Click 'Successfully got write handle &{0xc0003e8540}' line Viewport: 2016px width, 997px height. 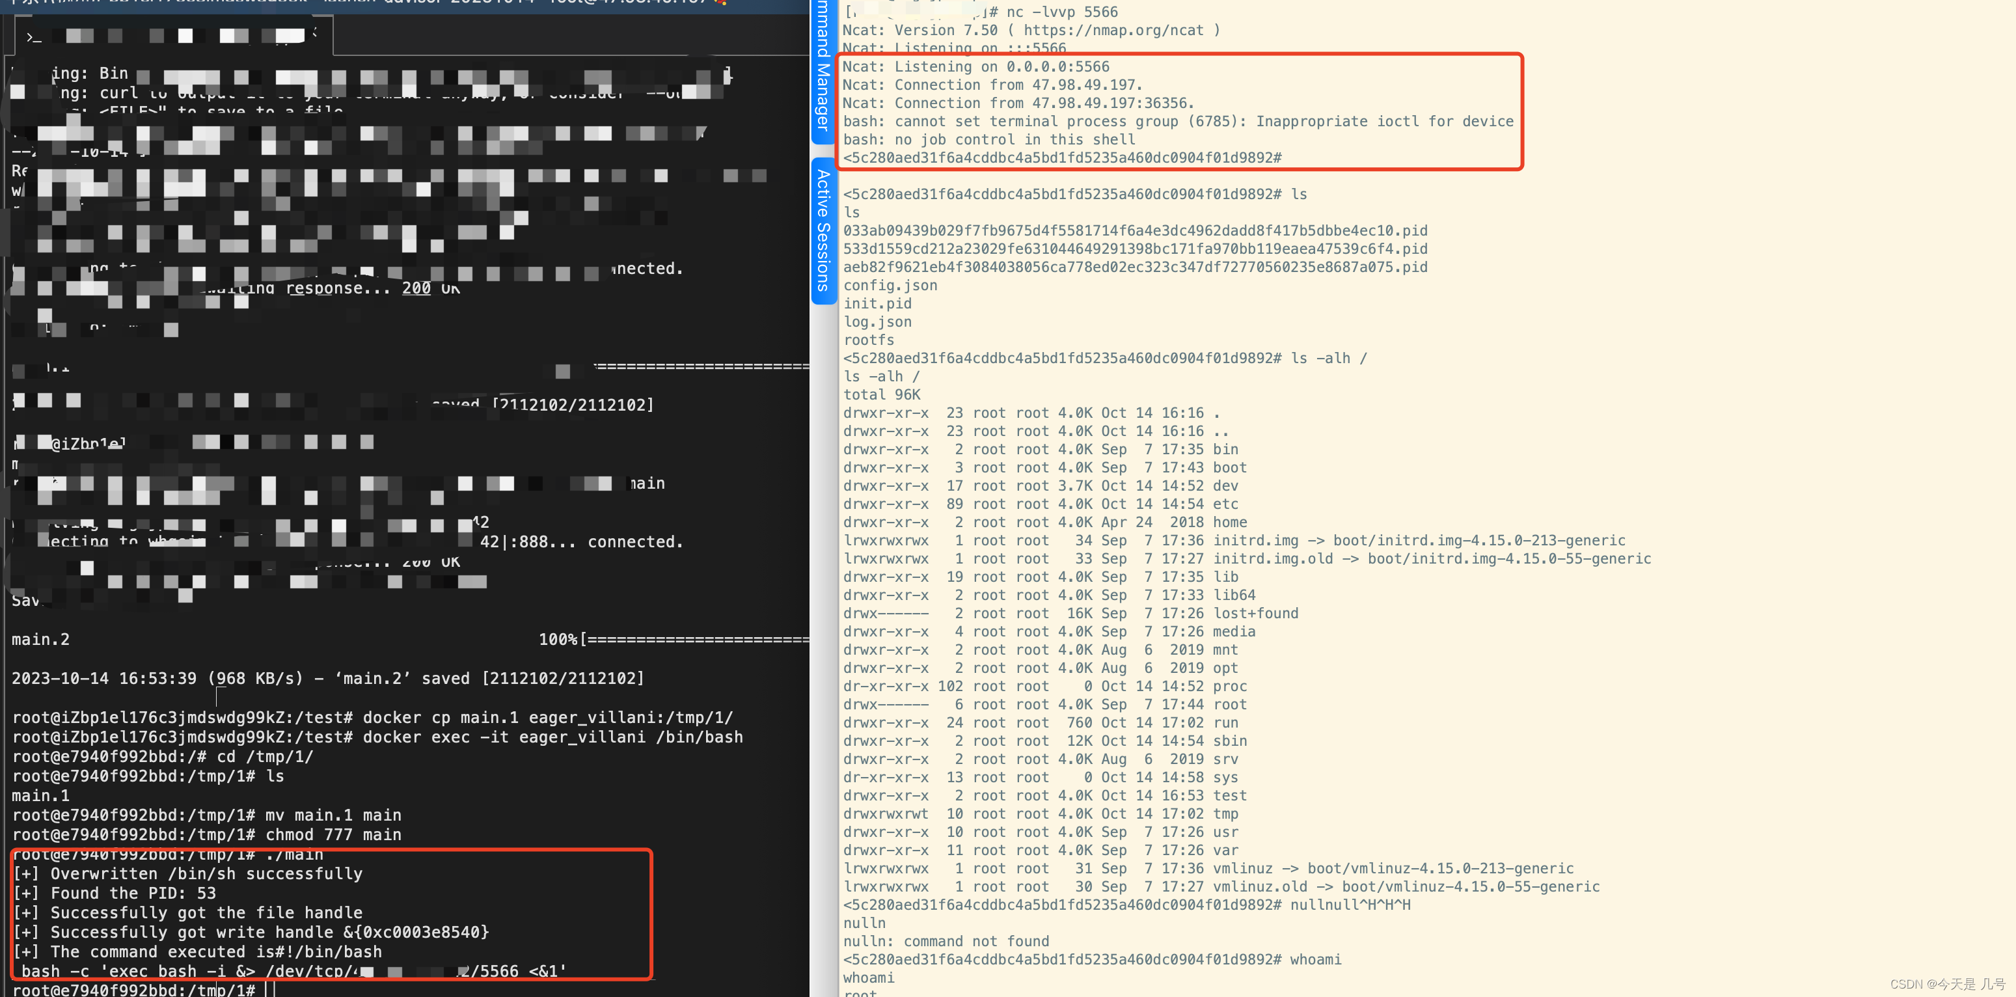251,933
